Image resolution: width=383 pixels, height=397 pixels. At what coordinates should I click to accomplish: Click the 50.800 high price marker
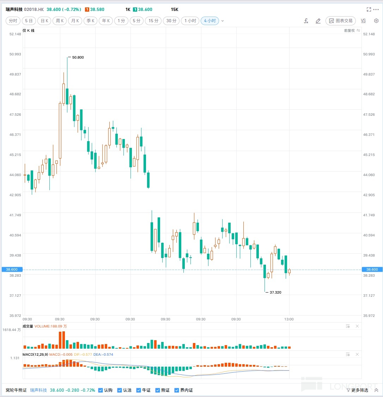point(78,58)
